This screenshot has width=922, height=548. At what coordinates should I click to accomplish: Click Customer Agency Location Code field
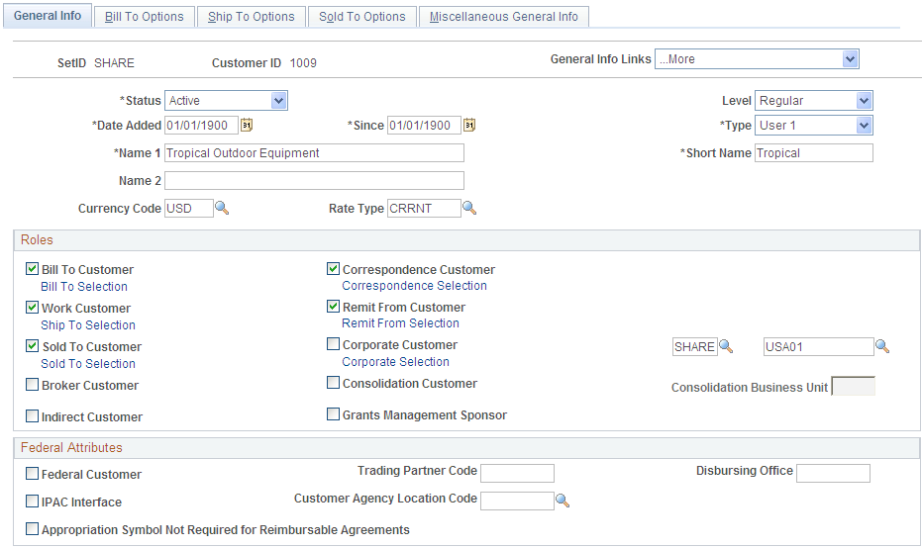(x=517, y=501)
